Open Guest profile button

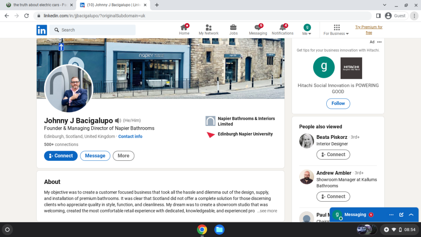tap(396, 16)
